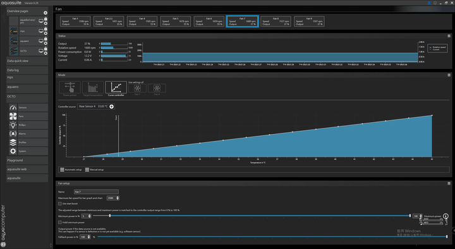Expand the aquaero device section
Image resolution: width=455 pixels, height=249 pixels.
pos(27,88)
